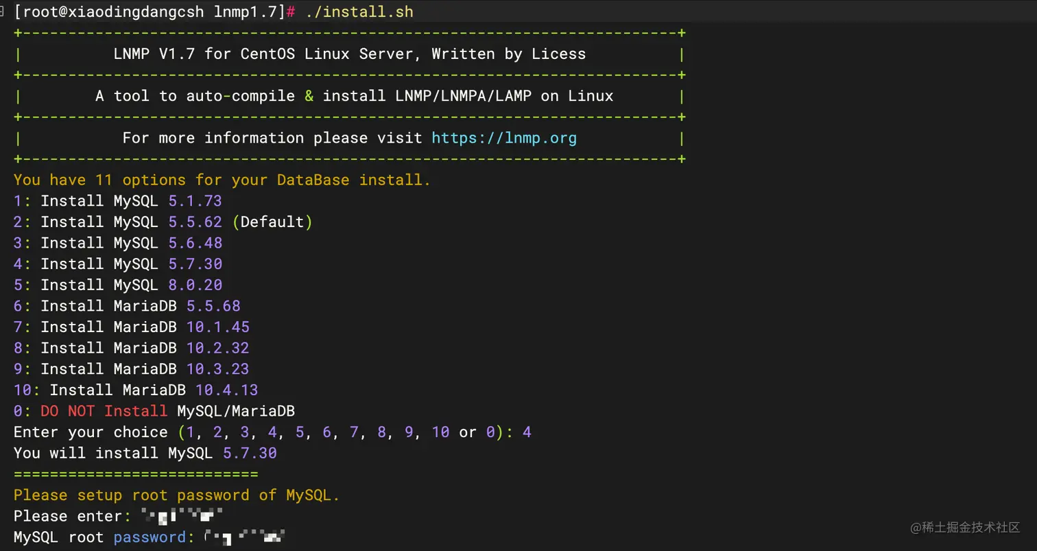Click the ./install.sh command text
This screenshot has height=551, width=1037.
pyautogui.click(x=359, y=12)
